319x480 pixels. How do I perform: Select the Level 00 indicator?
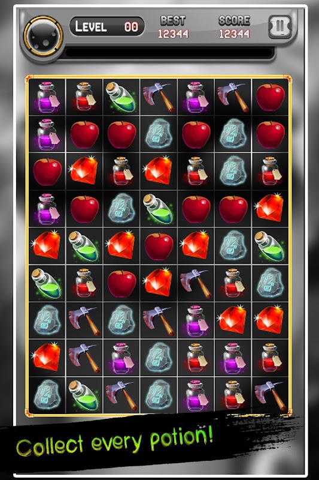pos(107,26)
